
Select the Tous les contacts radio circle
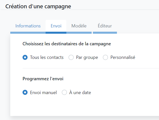click(25, 57)
